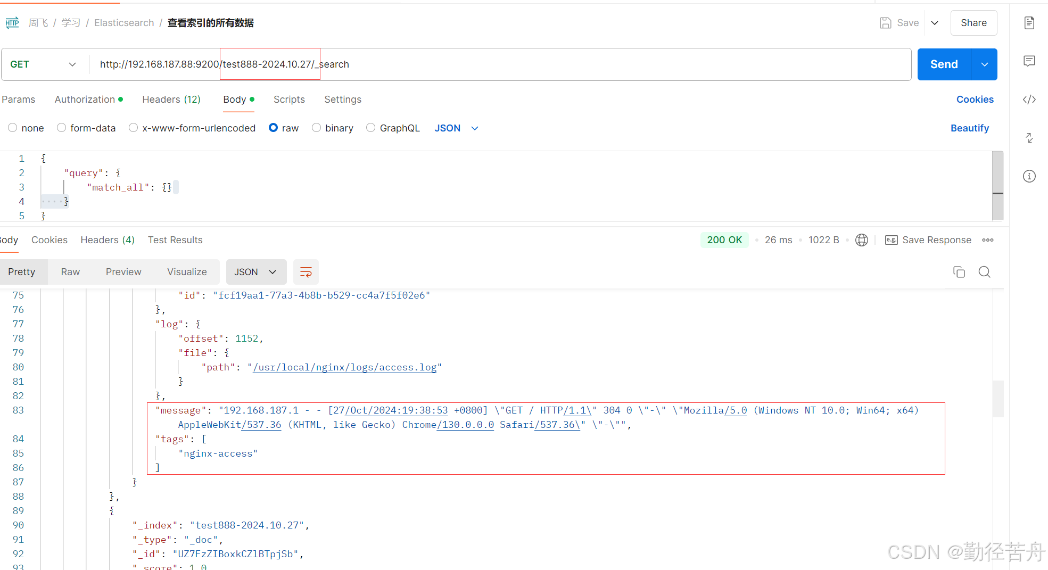Expand the Send options arrow
This screenshot has width=1048, height=570.
coord(985,64)
